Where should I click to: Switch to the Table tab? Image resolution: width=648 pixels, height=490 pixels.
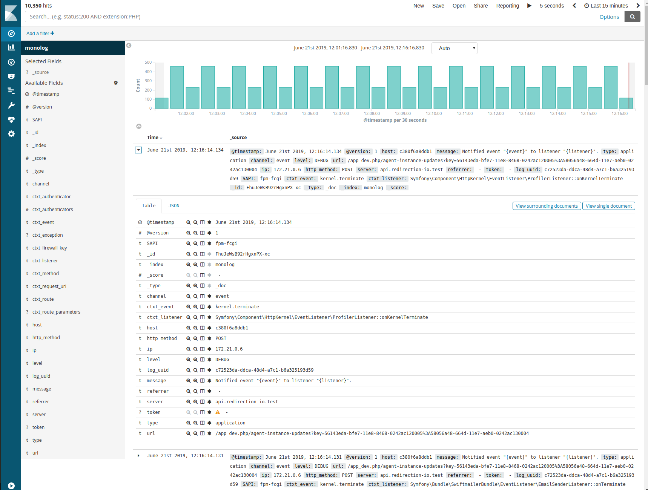pyautogui.click(x=149, y=206)
